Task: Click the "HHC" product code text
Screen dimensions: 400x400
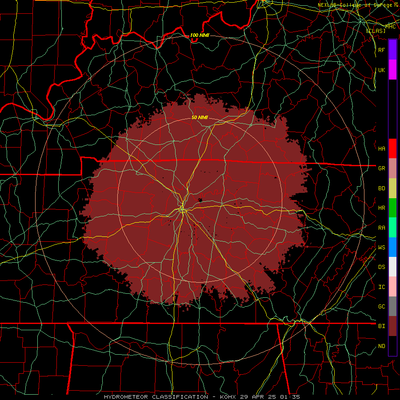Action: coord(391,27)
